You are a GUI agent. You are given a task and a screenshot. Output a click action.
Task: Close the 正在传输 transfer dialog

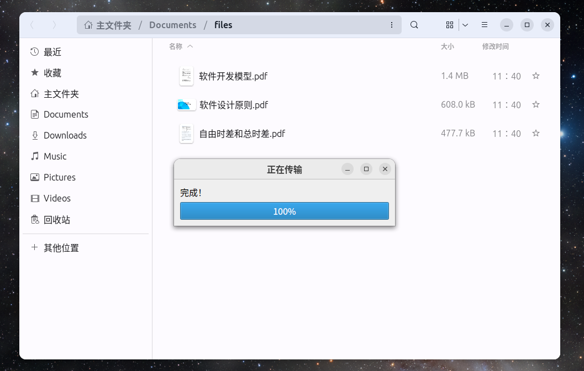385,169
